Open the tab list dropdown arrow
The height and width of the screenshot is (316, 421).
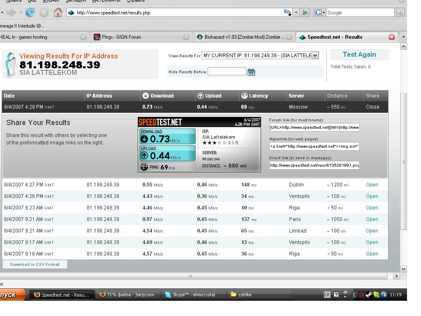pyautogui.click(x=403, y=37)
